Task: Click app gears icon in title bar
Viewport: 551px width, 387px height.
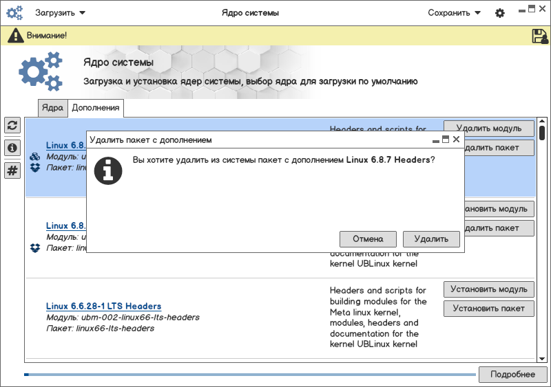Action: click(14, 13)
